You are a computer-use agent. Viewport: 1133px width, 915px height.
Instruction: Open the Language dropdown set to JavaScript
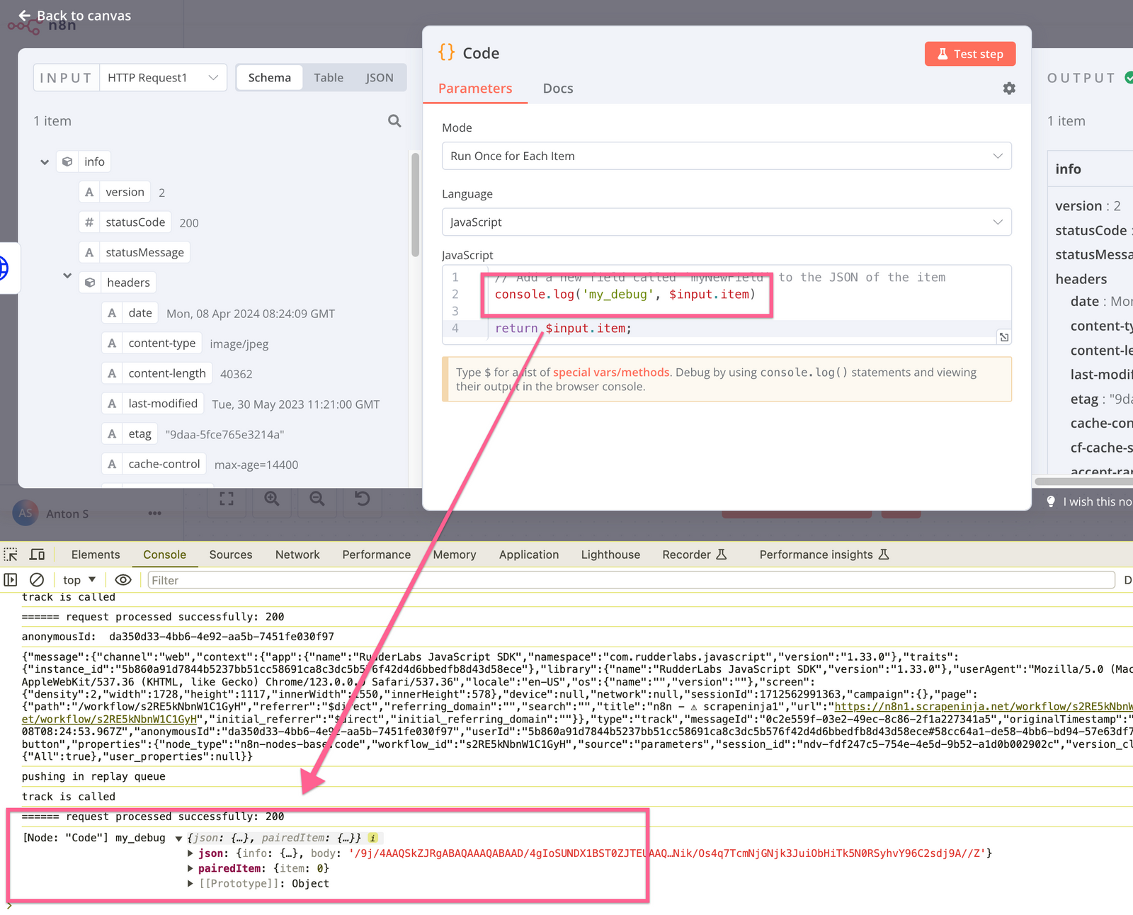point(726,222)
